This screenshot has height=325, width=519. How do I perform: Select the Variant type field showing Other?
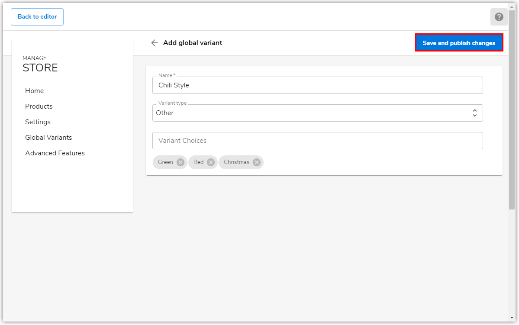click(317, 113)
